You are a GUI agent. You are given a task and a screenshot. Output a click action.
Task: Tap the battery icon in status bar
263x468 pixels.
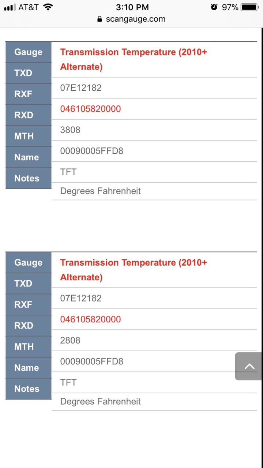click(250, 7)
